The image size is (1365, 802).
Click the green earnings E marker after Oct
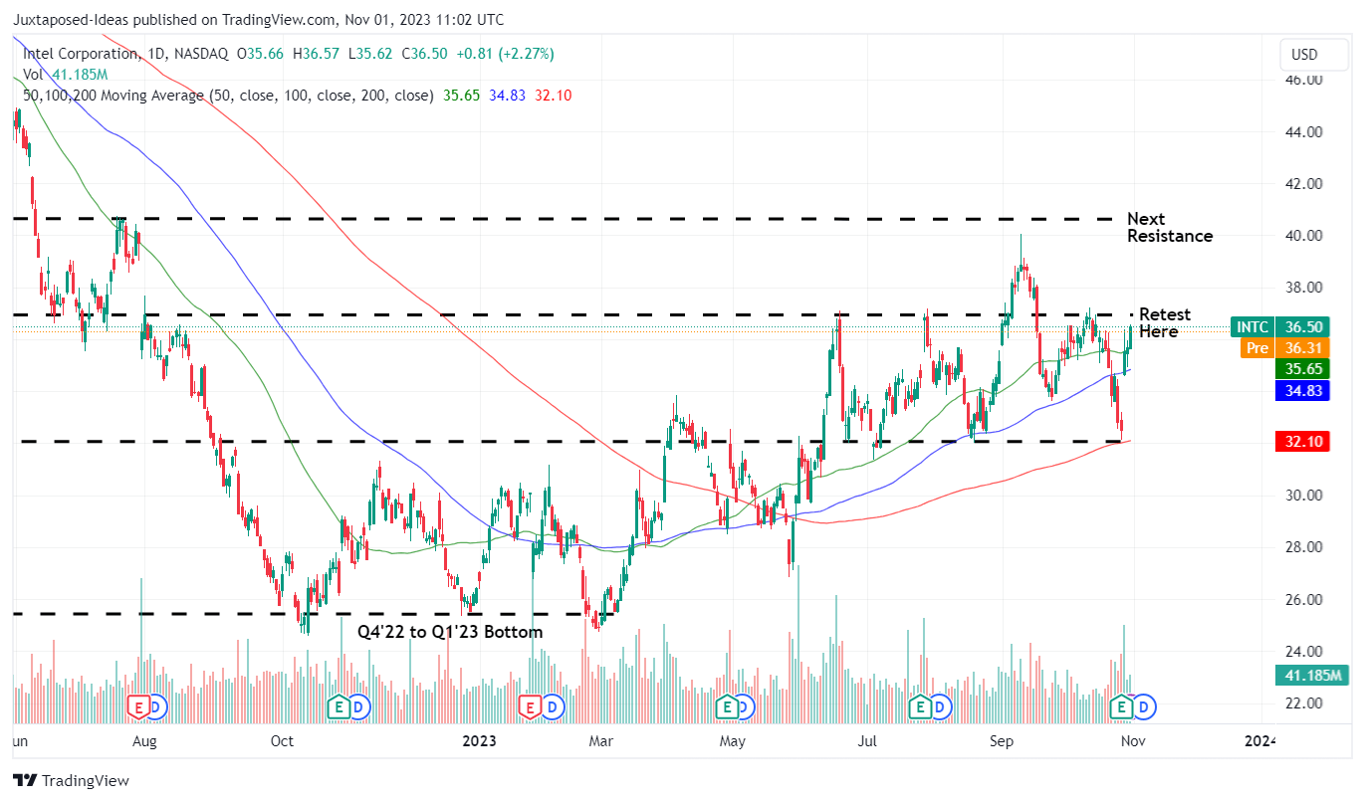[340, 707]
